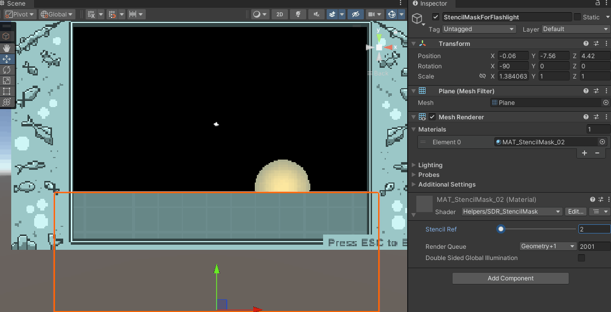
Task: Click the draw mode shading sphere icon
Action: [x=256, y=14]
